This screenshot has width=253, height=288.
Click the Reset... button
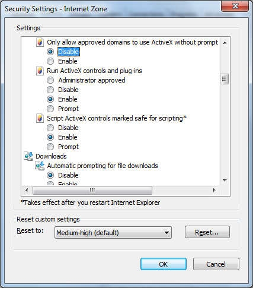pyautogui.click(x=207, y=232)
